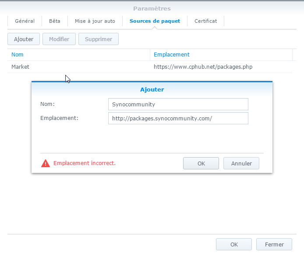Click the Modifier toolbar button
Viewport: 304px width, 253px height.
point(59,39)
